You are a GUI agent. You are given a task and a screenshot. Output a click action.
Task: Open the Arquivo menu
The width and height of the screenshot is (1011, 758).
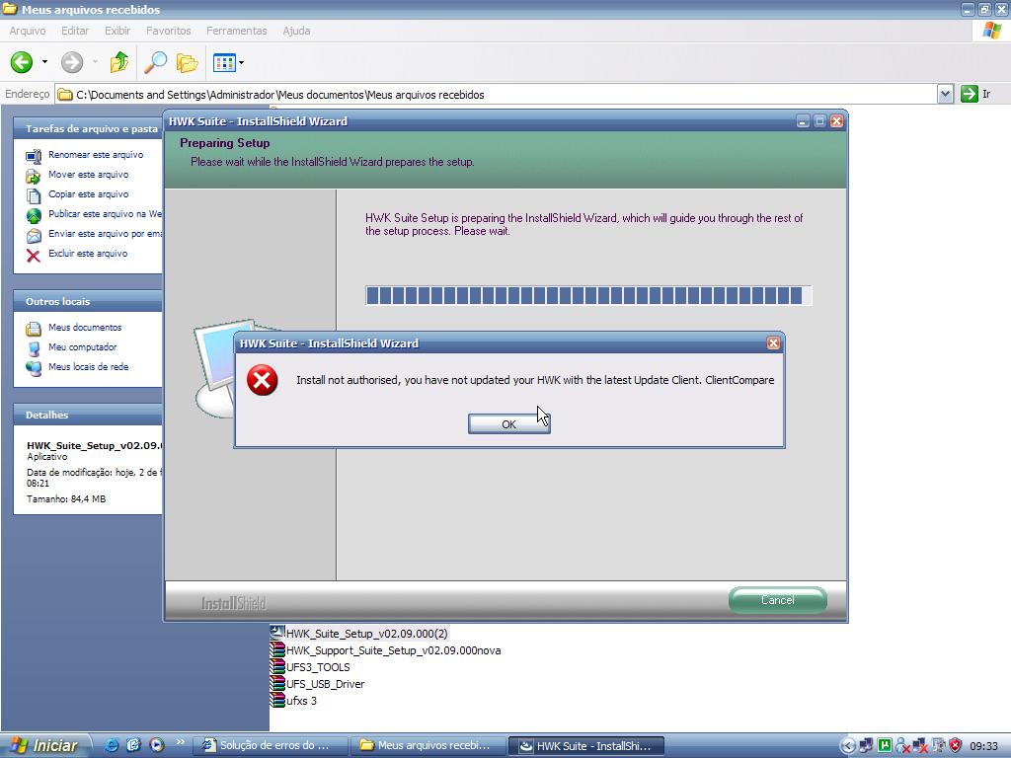coord(28,31)
